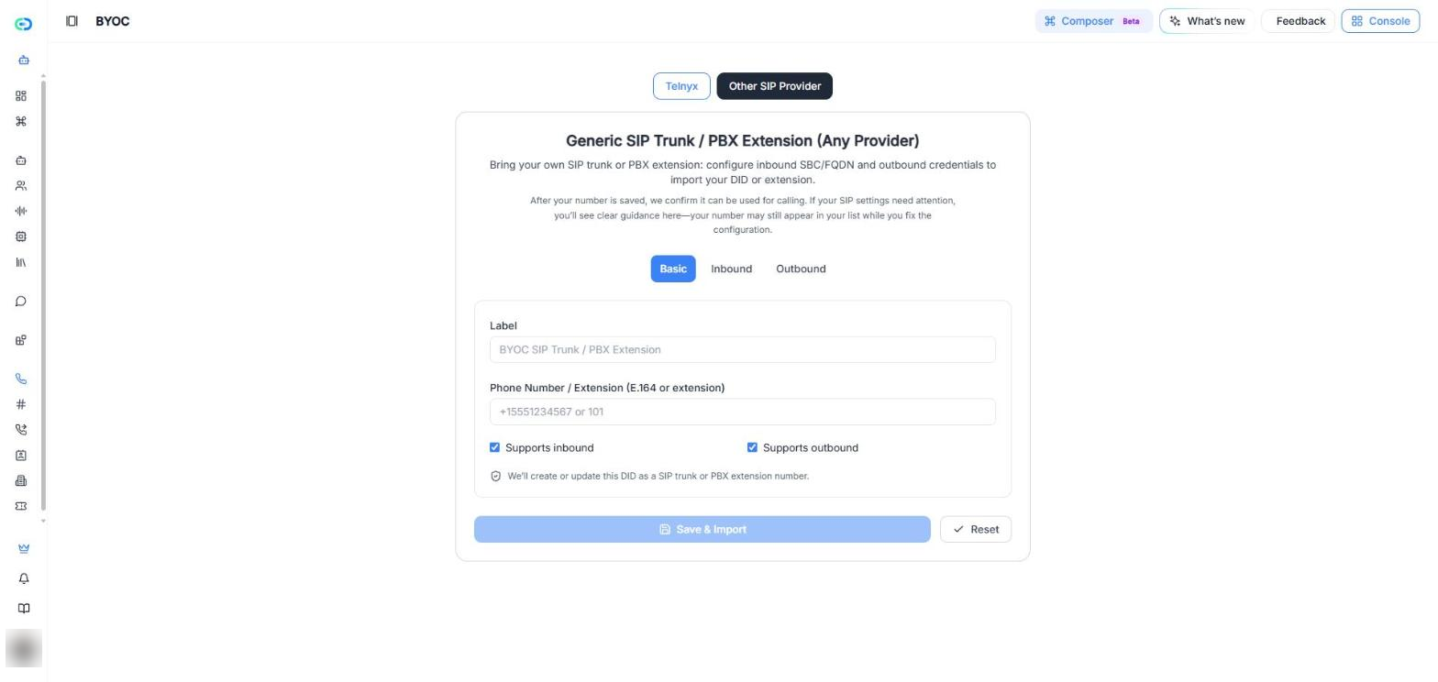
Task: Open the chat bubble icon in sidebar
Action: click(x=21, y=302)
